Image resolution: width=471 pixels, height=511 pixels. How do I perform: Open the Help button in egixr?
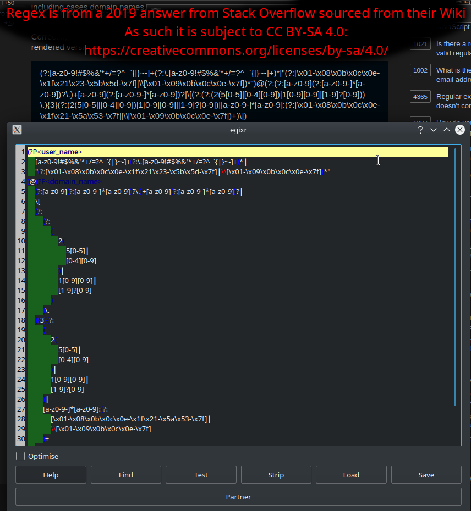click(51, 475)
